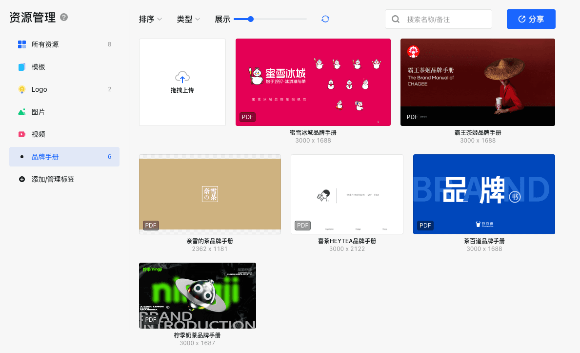Click the file name 霸王茶姬品牌手册
The image size is (580, 353).
(478, 133)
